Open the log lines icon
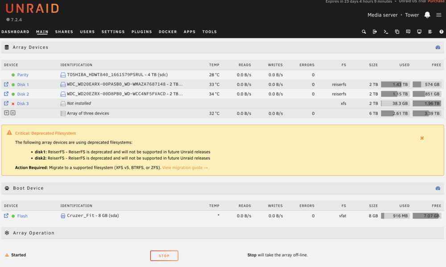The height and width of the screenshot is (267, 446). (x=430, y=32)
